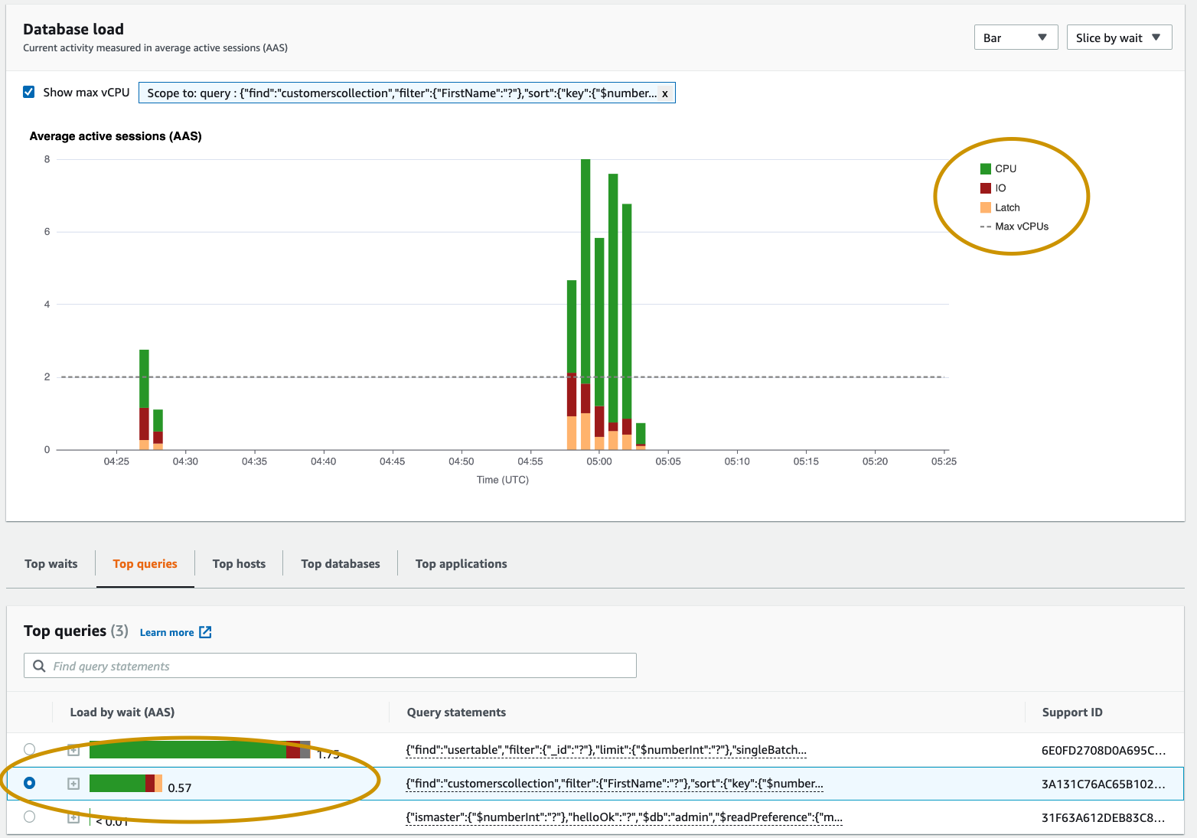
Task: Expand details for the customerscollection query row
Action: click(x=73, y=783)
